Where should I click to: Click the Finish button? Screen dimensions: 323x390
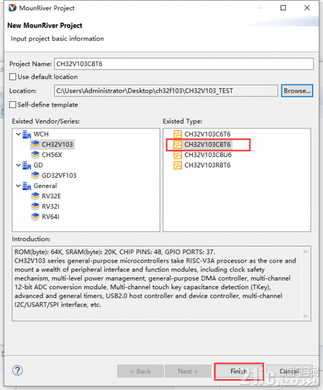click(239, 371)
